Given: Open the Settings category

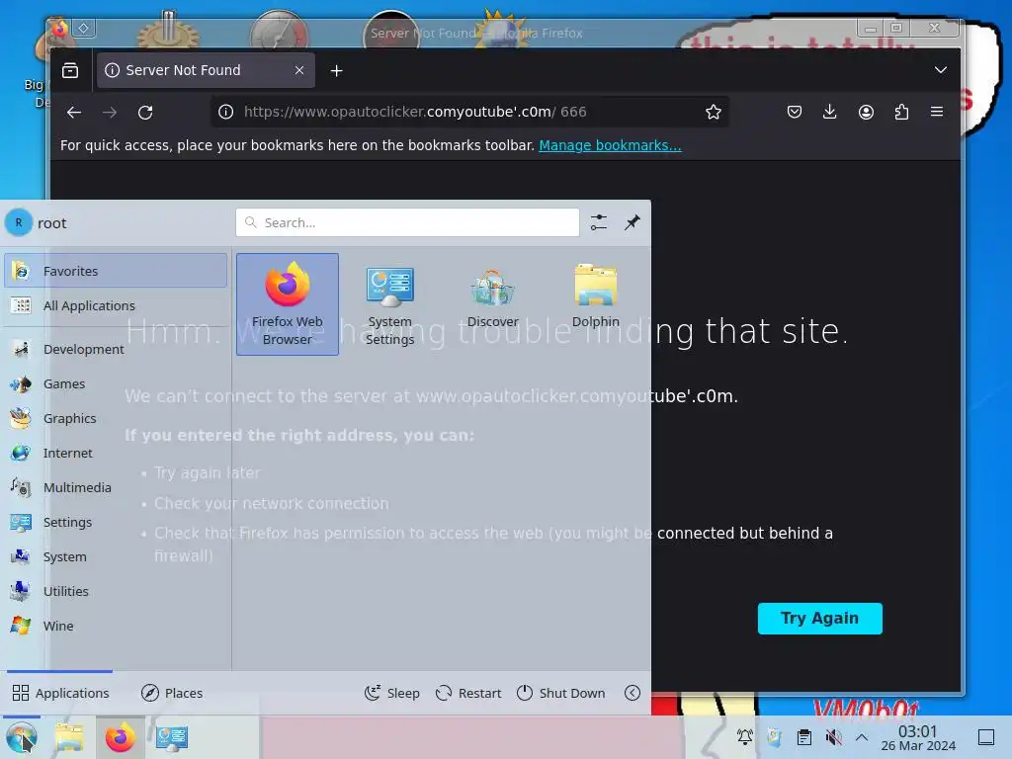Looking at the screenshot, I should pos(116,522).
